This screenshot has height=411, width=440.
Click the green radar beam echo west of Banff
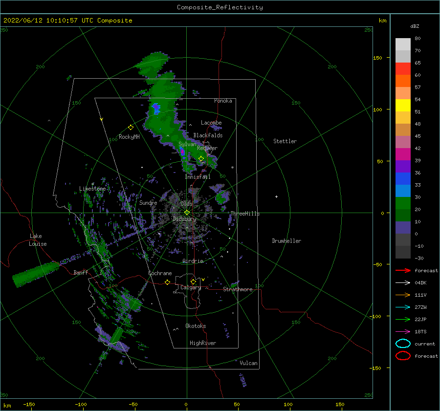(36, 274)
